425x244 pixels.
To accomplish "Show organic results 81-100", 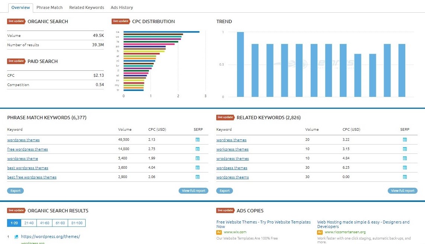I will (76, 223).
